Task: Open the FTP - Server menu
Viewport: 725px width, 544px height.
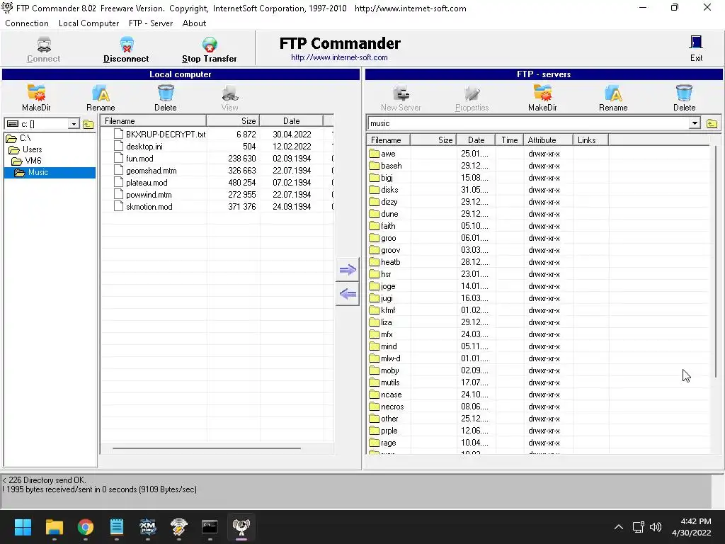Action: pyautogui.click(x=151, y=23)
